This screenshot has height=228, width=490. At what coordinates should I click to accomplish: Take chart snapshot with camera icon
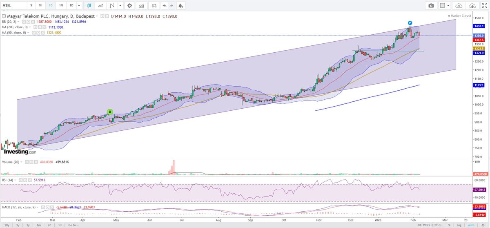[431, 6]
